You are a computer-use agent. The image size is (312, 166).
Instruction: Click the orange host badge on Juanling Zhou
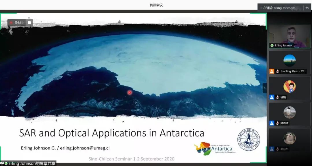point(272,71)
